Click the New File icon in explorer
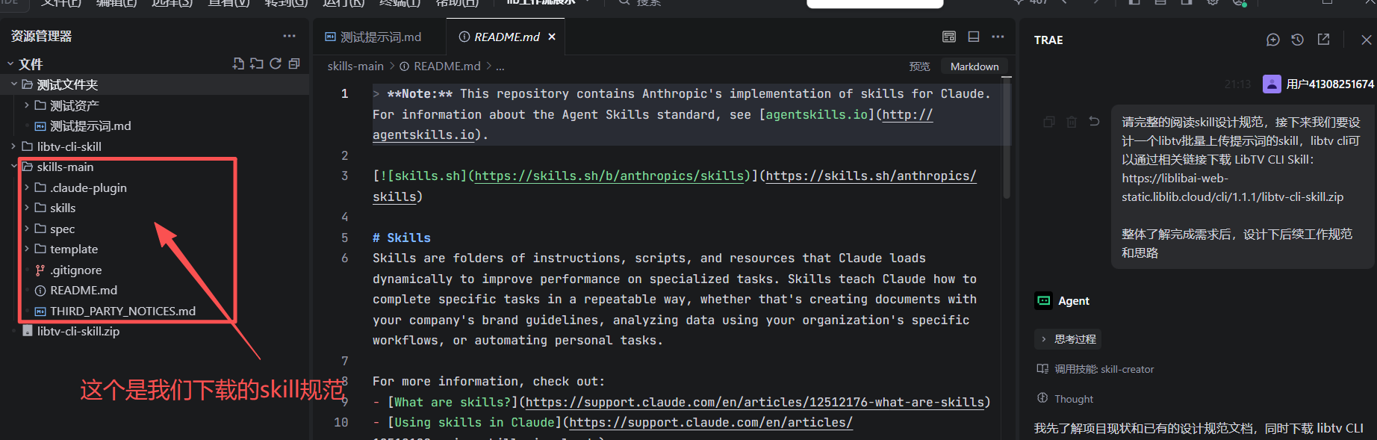The width and height of the screenshot is (1377, 440). coord(238,63)
